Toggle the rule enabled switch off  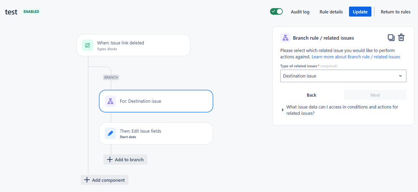point(277,12)
